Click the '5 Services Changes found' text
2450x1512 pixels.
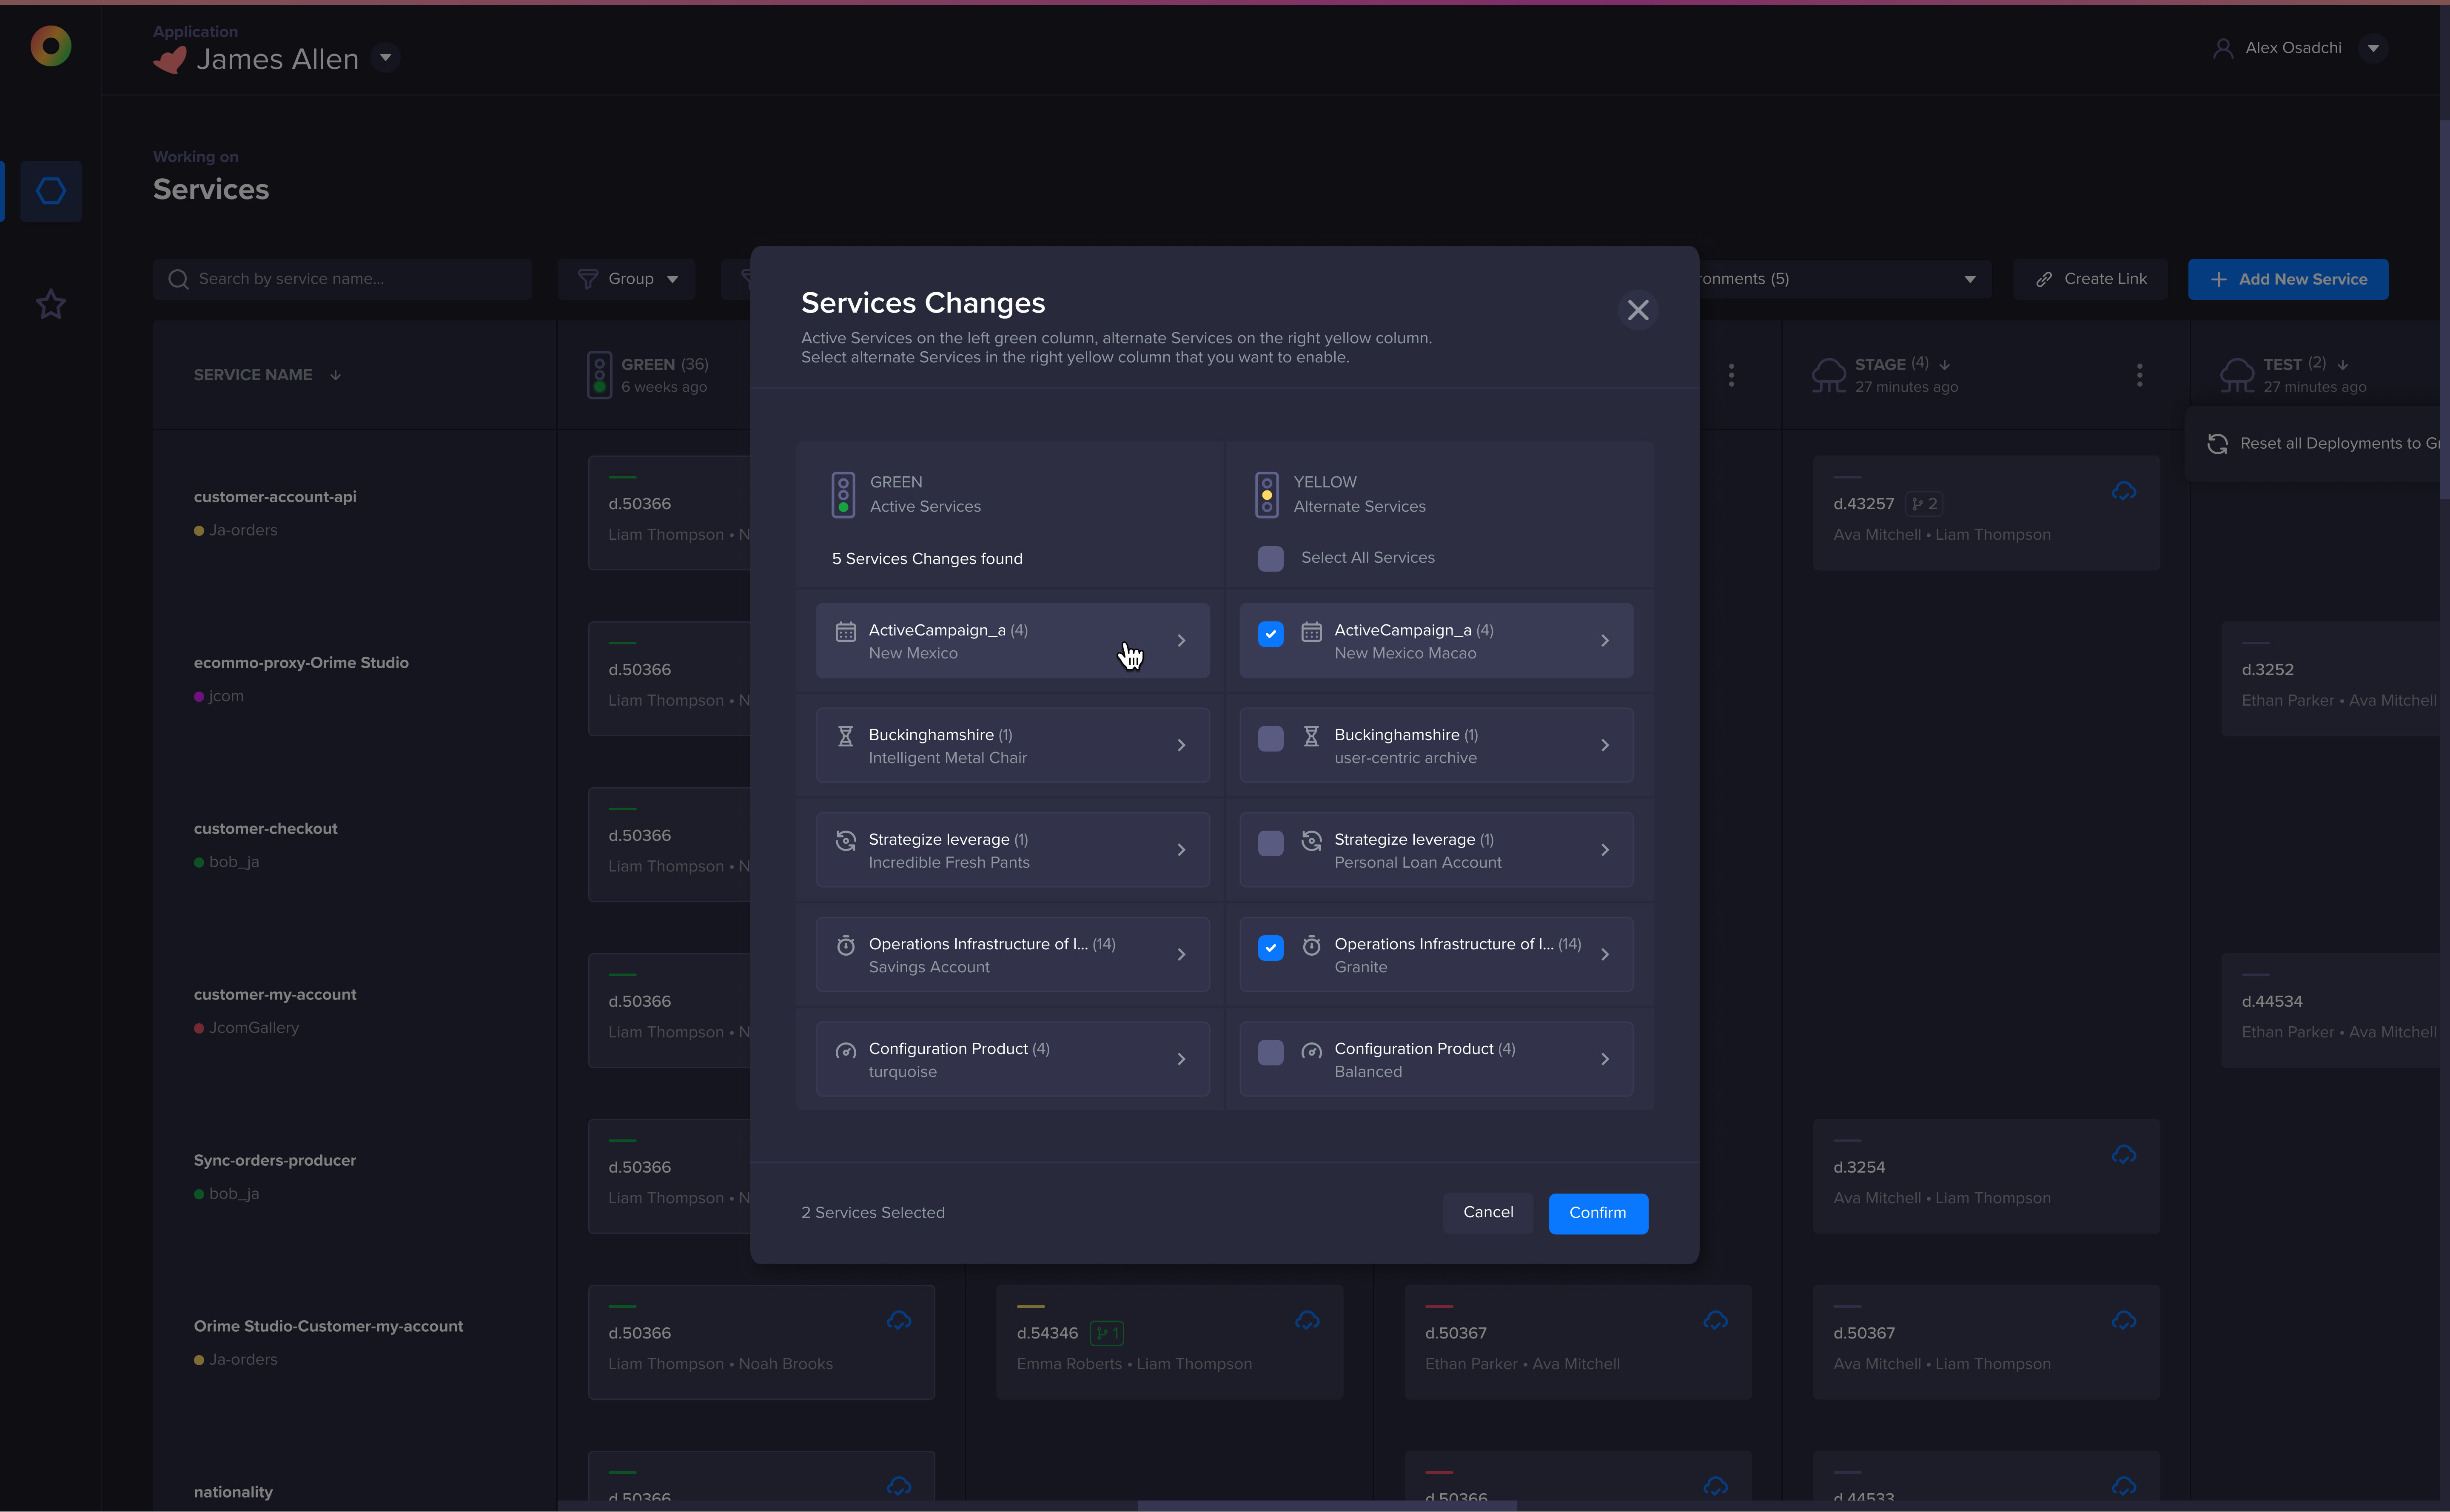[927, 559]
